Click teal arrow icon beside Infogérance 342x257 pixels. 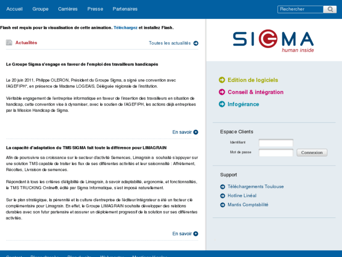tap(222, 104)
